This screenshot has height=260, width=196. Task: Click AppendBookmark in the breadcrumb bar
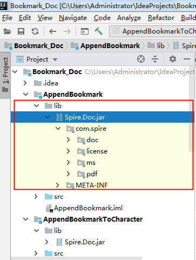pos(110,46)
